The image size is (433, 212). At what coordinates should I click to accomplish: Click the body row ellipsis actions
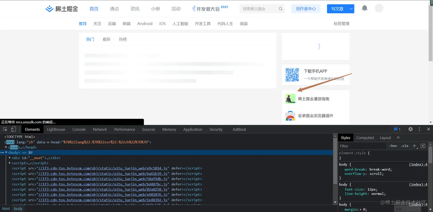click(2, 153)
